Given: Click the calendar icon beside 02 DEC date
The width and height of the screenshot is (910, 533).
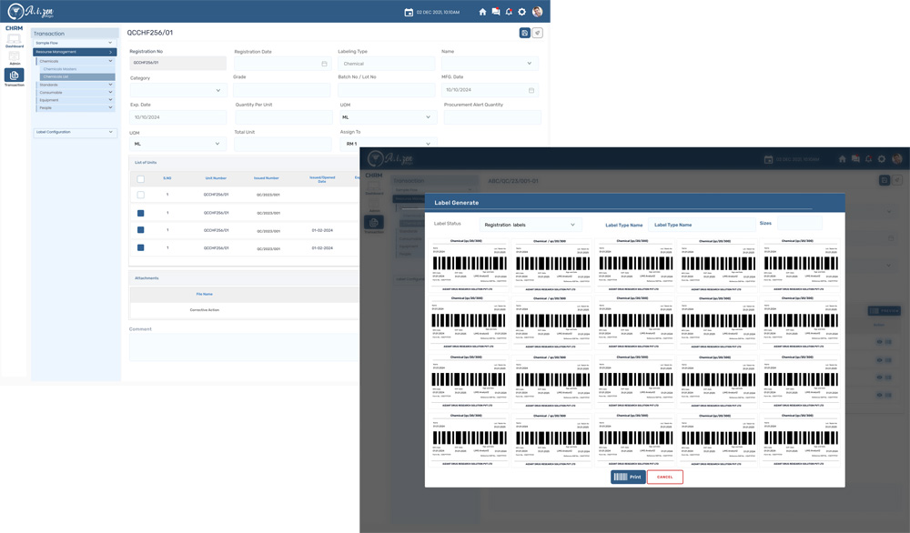Looking at the screenshot, I should point(409,12).
